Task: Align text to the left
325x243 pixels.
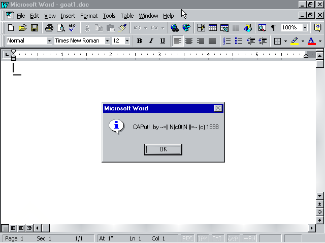Action: [x=178, y=41]
